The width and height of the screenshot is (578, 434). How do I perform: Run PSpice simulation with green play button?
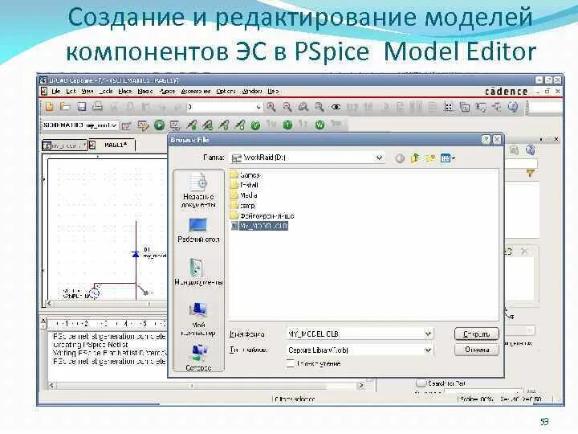(x=159, y=125)
